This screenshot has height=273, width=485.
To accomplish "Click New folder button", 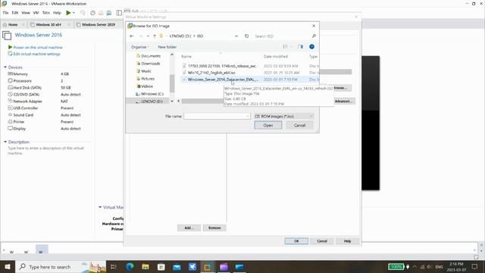I will pyautogui.click(x=167, y=47).
